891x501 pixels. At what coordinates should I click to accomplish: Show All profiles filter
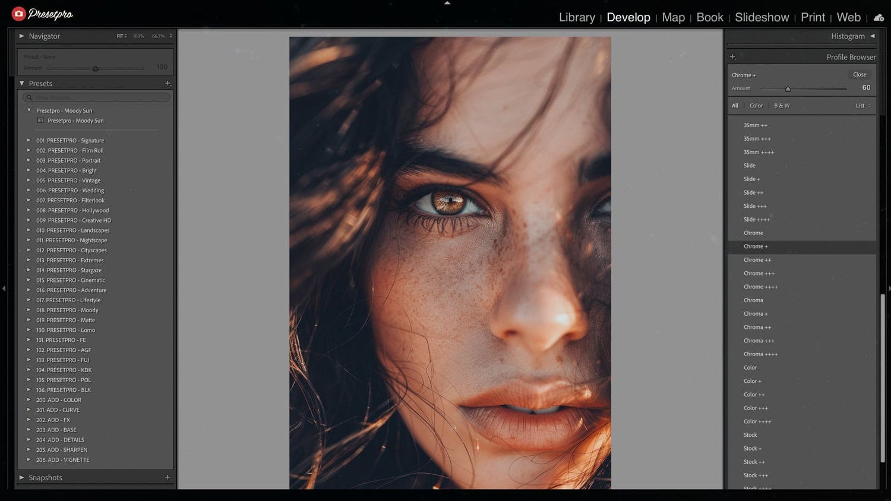735,106
